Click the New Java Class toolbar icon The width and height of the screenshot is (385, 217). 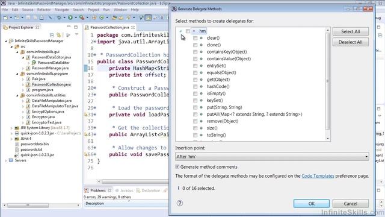click(x=102, y=17)
